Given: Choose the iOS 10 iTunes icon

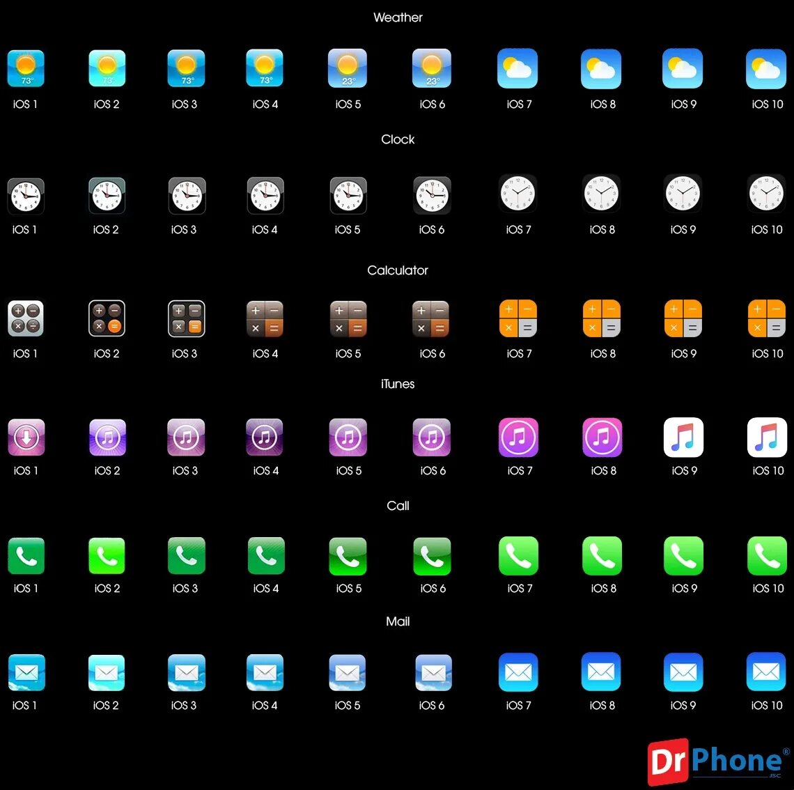Looking at the screenshot, I should (767, 437).
